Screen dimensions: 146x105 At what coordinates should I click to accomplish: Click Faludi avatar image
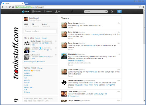tap(27, 57)
